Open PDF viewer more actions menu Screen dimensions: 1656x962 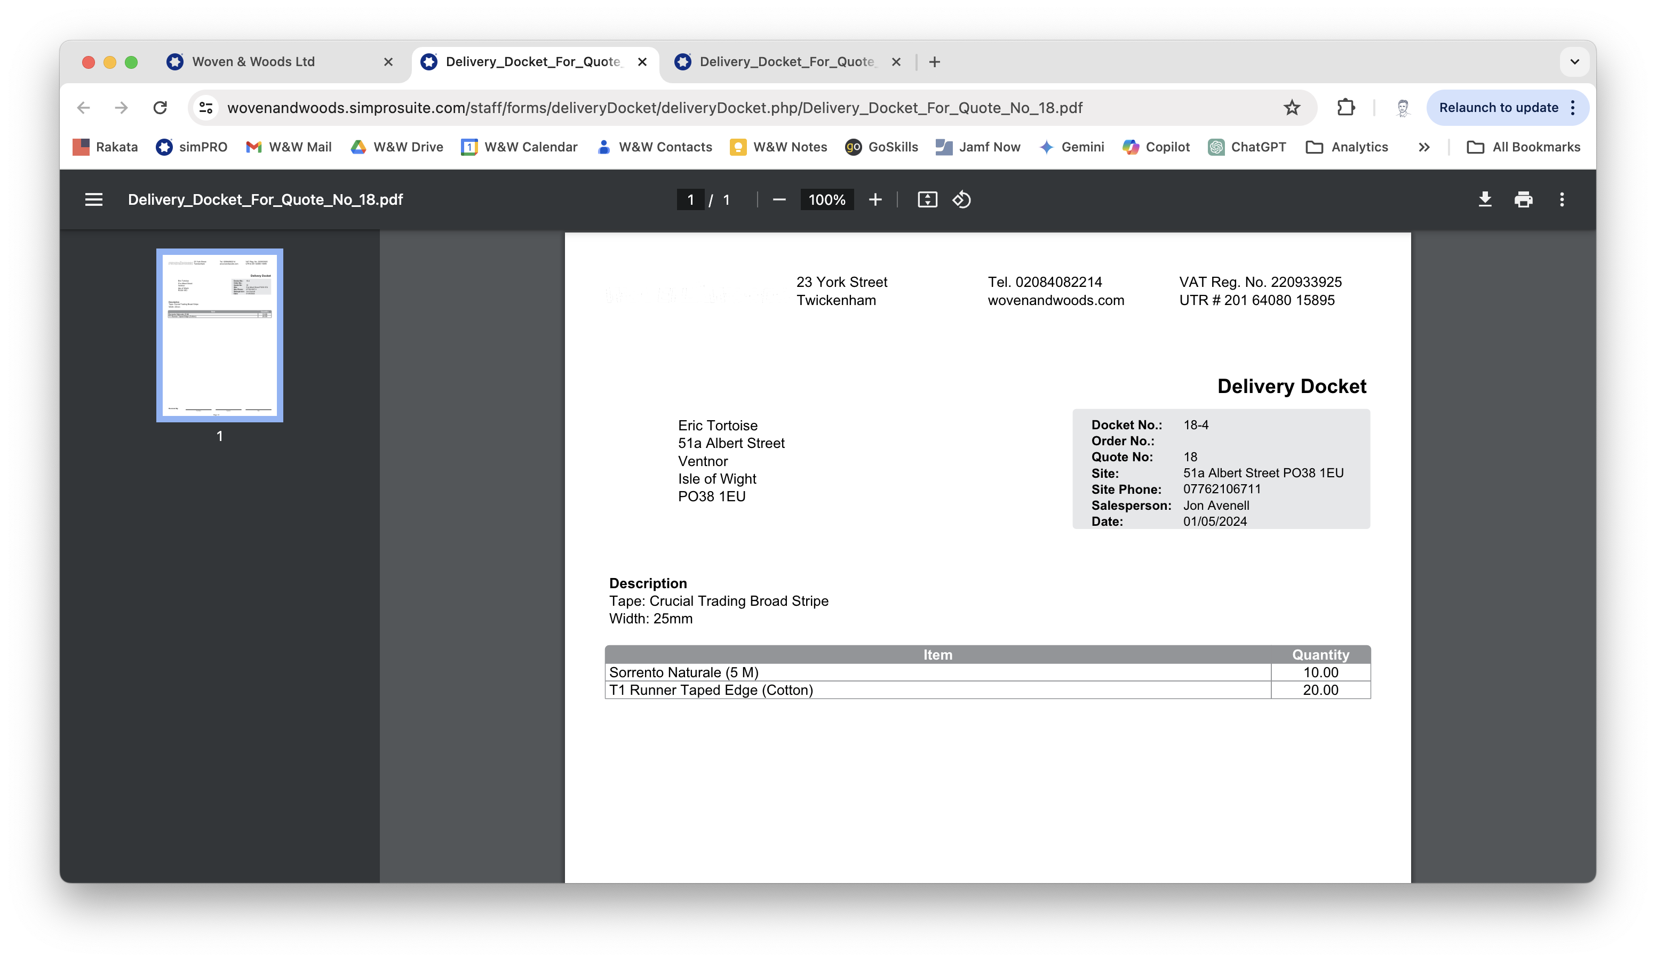(1562, 199)
